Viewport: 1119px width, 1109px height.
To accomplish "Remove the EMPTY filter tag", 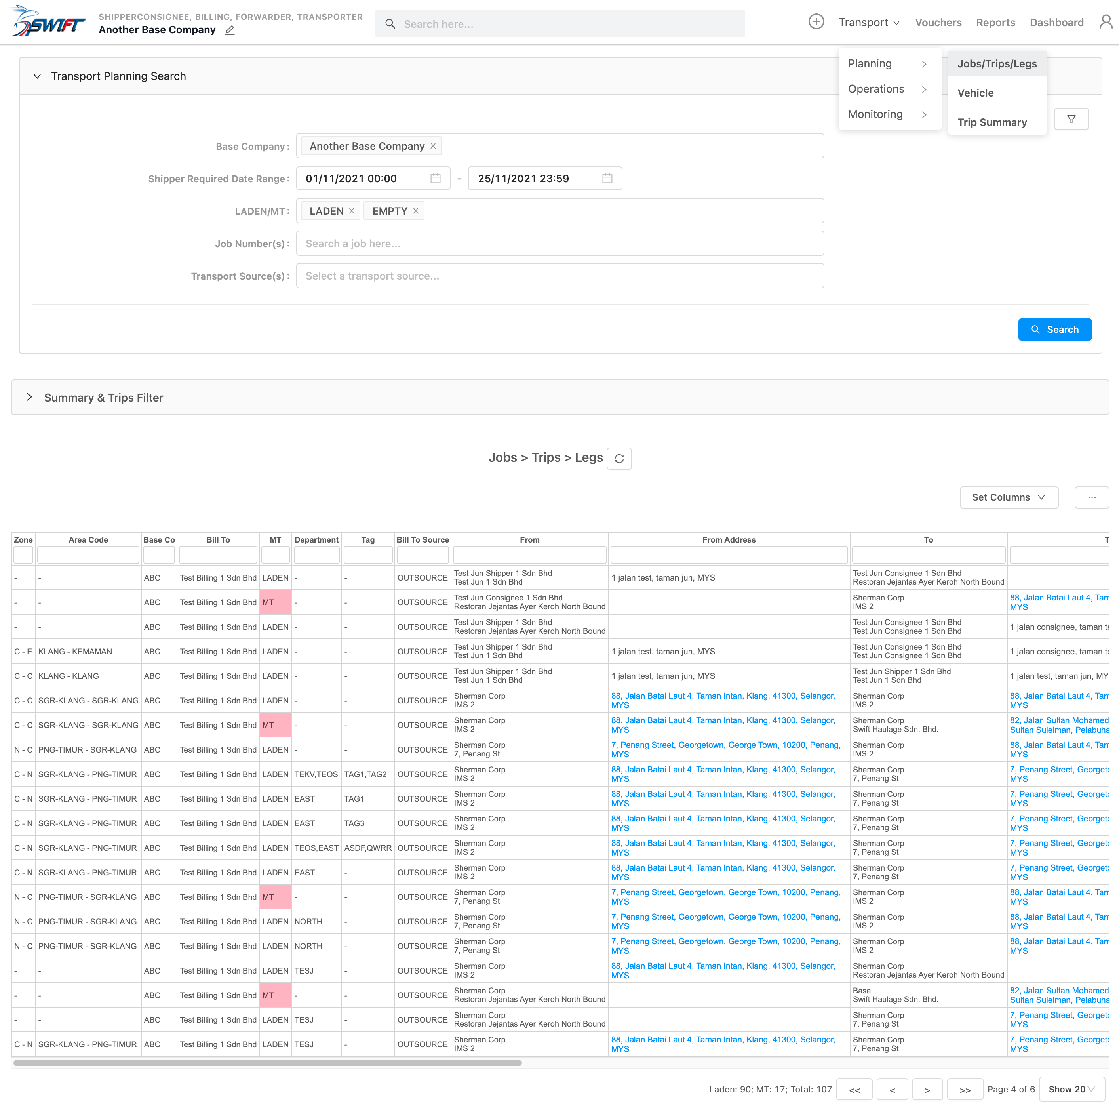I will point(415,211).
